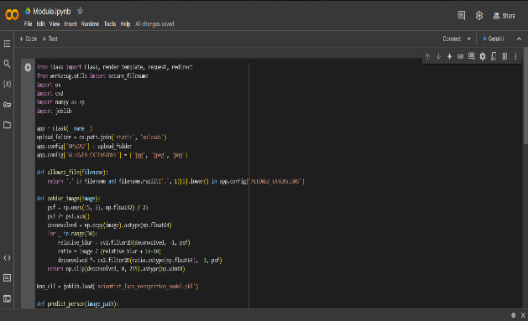528x321 pixels.
Task: Star the Module.ipynb notebook
Action: (x=80, y=11)
